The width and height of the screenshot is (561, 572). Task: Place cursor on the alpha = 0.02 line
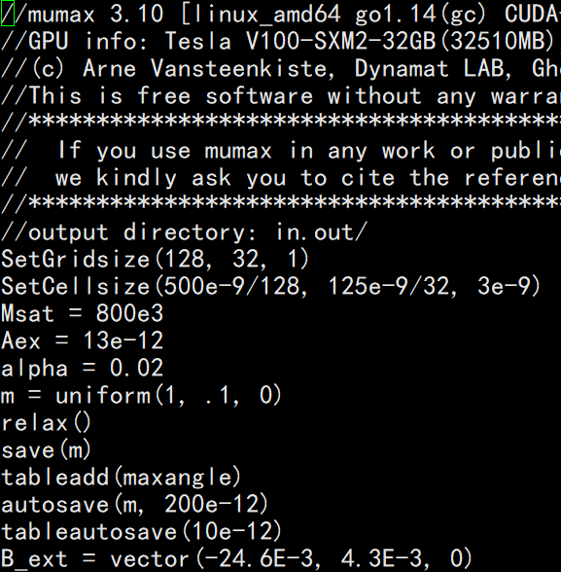point(83,368)
